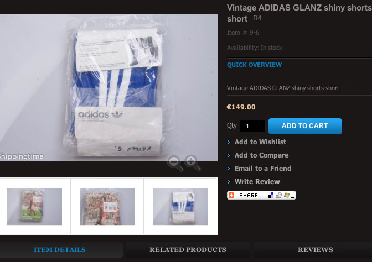
Task: Open the Add to Compare link
Action: coord(261,155)
